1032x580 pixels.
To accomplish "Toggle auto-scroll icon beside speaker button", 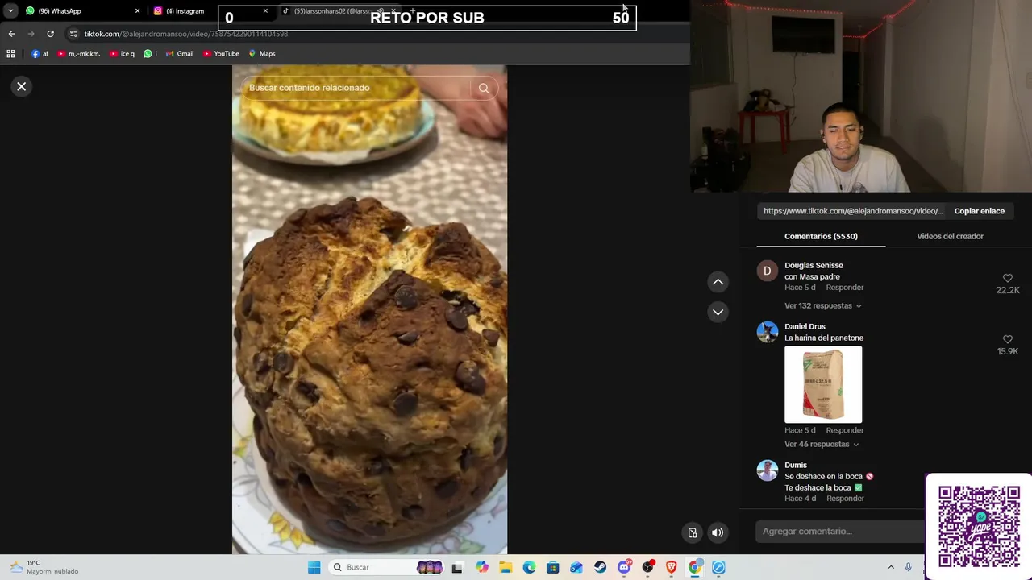I will [x=693, y=532].
